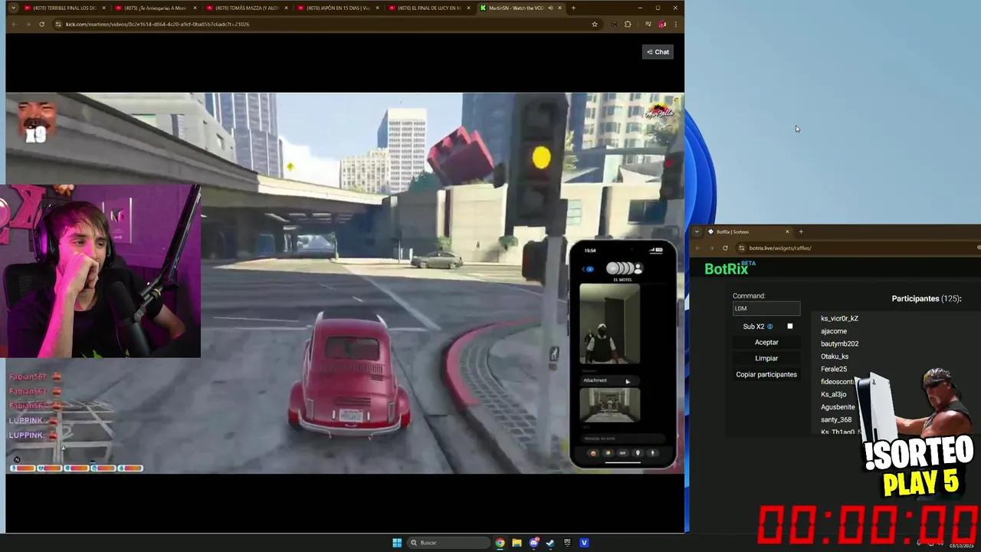981x552 pixels.
Task: Open the tab search dropdown in the Kick window
Action: click(13, 8)
